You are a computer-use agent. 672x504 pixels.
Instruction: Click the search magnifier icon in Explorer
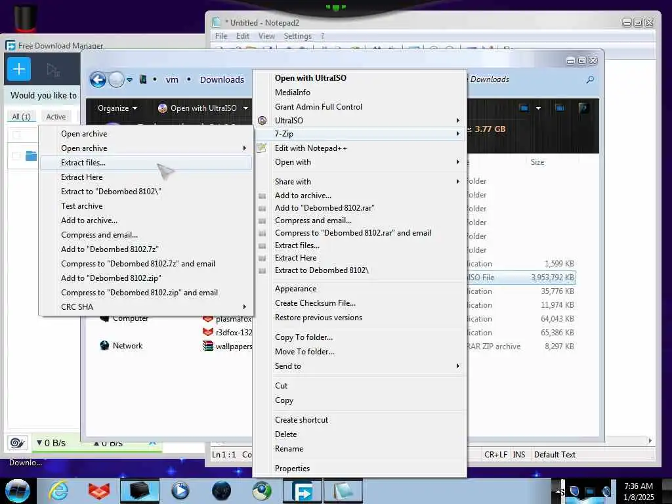(590, 79)
